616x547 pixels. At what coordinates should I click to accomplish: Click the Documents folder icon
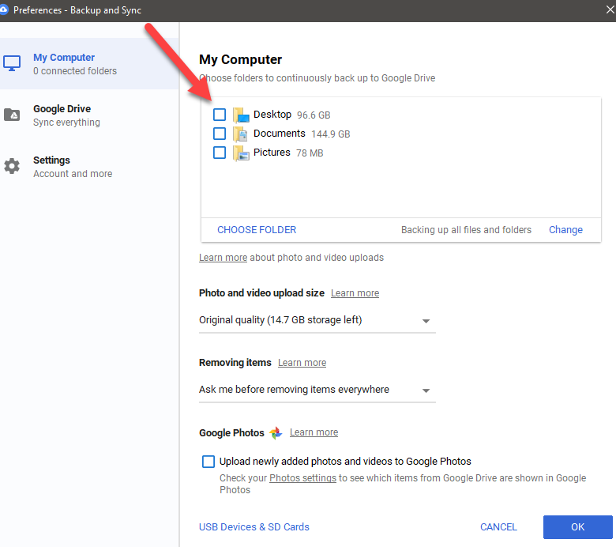241,134
